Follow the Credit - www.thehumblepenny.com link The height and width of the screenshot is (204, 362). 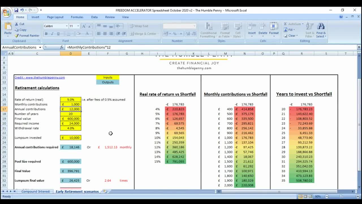[x=40, y=77]
